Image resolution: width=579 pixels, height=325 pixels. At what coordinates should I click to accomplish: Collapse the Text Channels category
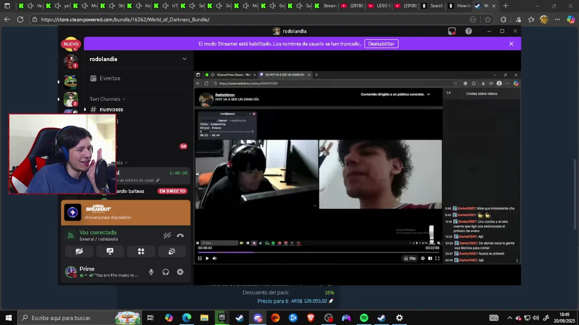(x=107, y=99)
